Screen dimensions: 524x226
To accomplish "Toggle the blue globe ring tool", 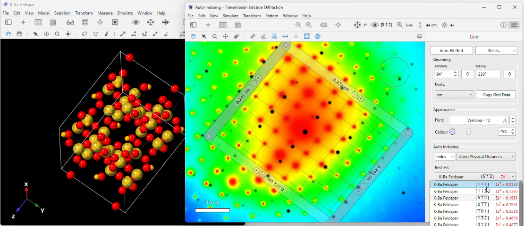I will tap(318, 36).
